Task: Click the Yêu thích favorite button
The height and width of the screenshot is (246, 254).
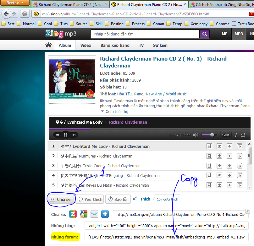Action: tap(90, 199)
